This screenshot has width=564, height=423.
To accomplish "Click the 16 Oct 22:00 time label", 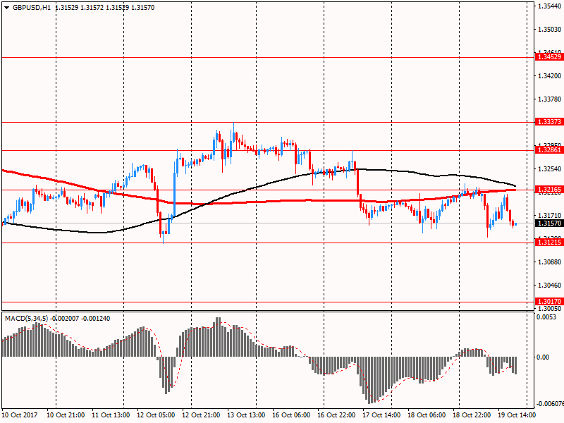I will click(336, 415).
